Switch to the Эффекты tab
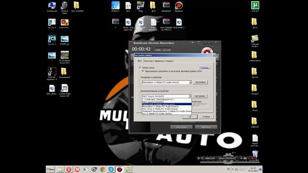This screenshot has height=173, width=308. tap(159, 61)
